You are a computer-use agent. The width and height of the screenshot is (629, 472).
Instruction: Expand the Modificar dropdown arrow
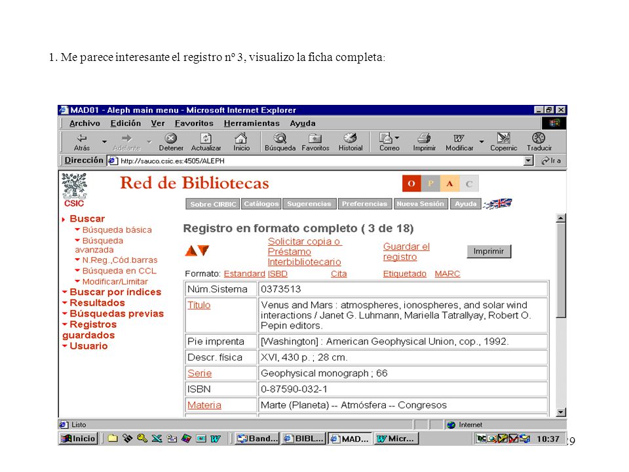point(482,142)
